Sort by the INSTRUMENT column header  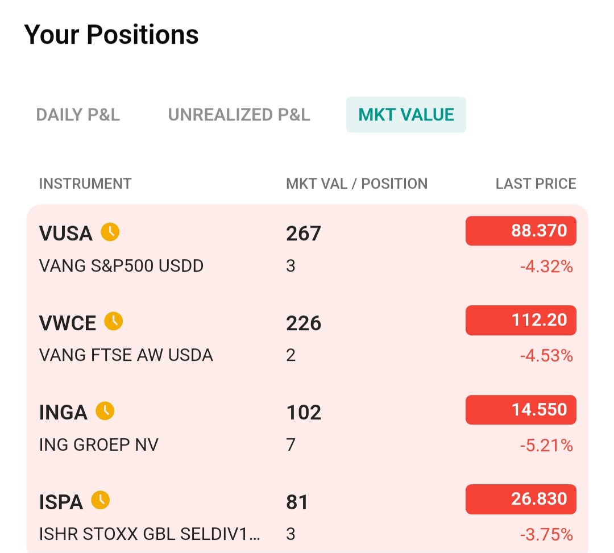point(85,184)
